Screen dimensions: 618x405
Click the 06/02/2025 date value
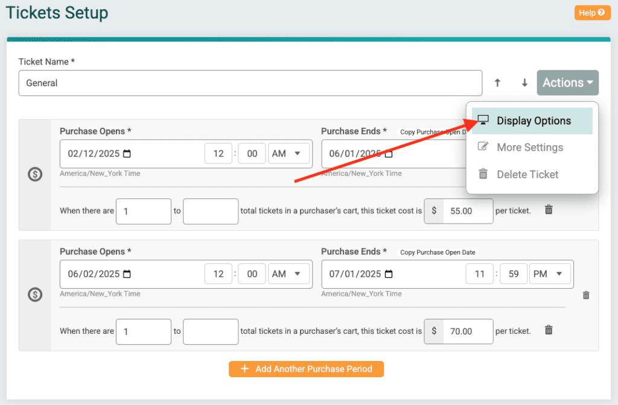(94, 274)
